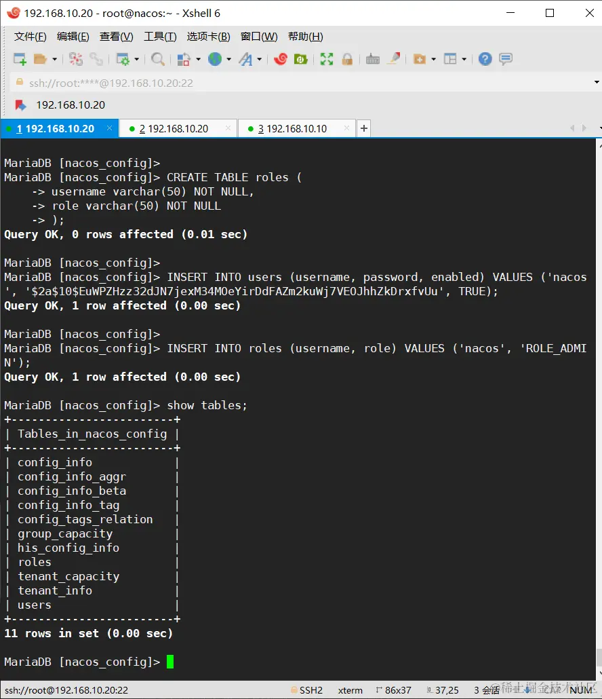Screen dimensions: 602x699
Task: Click the Disconnect toolbar icon
Action: click(x=76, y=59)
